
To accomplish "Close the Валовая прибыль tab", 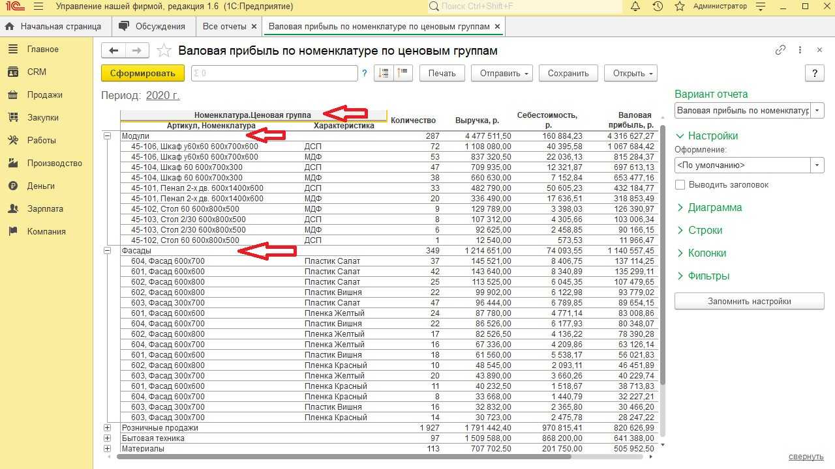I will click(x=498, y=27).
